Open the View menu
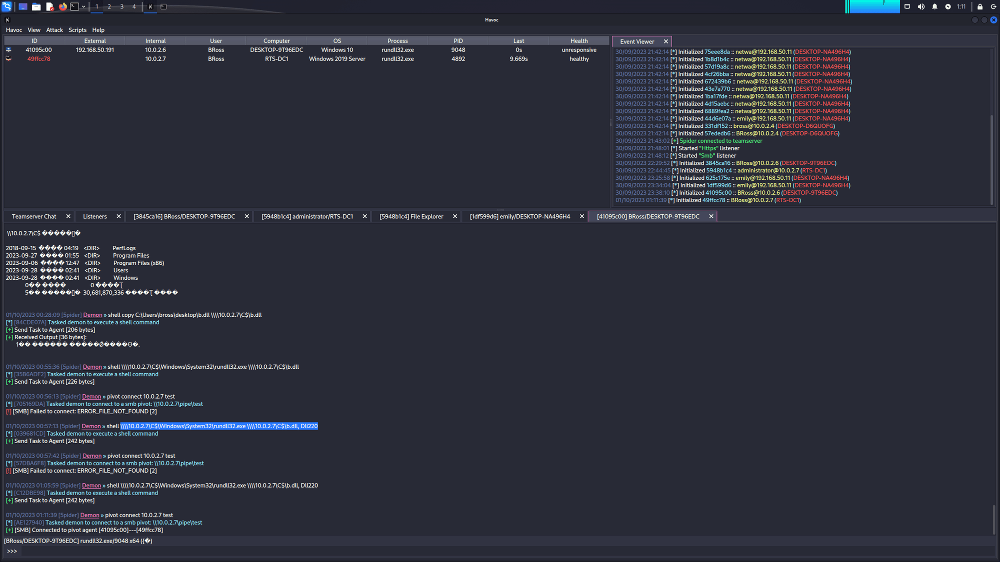Viewport: 1000px width, 562px height. tap(34, 30)
